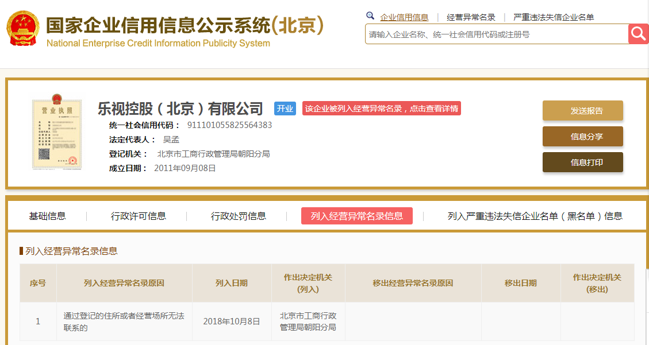This screenshot has width=649, height=345.
Task: Switch to the 基础信息 tab
Action: coord(47,216)
